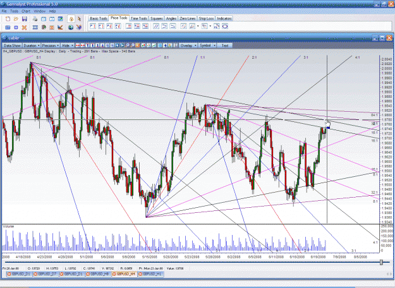Click the Gannalyst Professional title bar icon
This screenshot has height=288, width=395.
pos(3,4)
